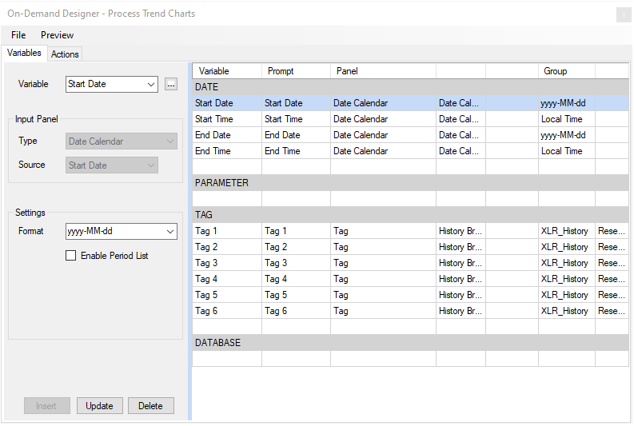Image resolution: width=634 pixels, height=426 pixels.
Task: Select the TAG section header row
Action: click(x=410, y=215)
